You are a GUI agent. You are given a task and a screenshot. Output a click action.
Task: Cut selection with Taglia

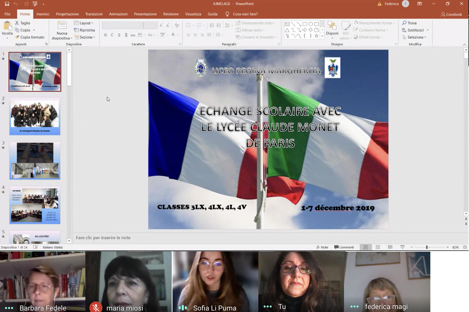click(22, 23)
